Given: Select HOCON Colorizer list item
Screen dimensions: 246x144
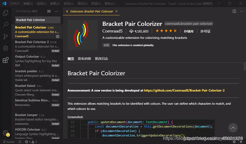Looking at the screenshot, I should pyautogui.click(x=37, y=133).
